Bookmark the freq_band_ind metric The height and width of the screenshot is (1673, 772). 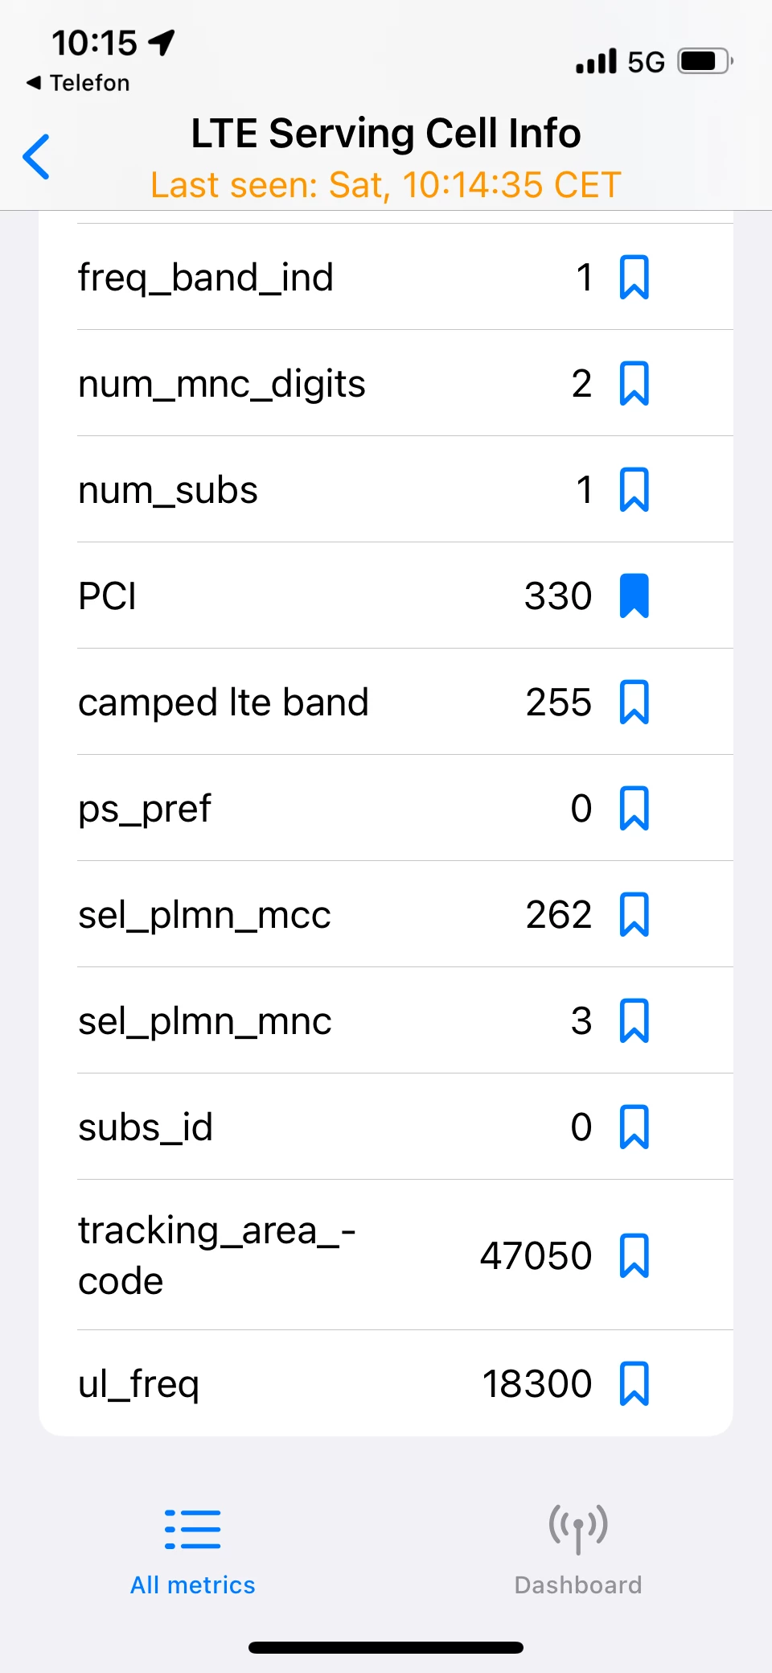(634, 278)
